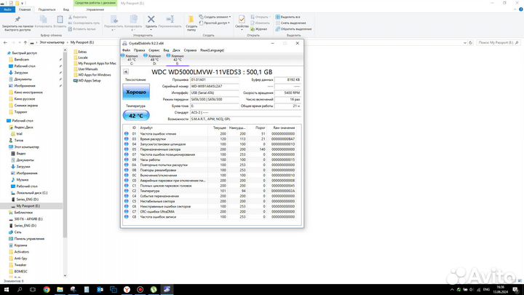Select disk E: tab showing 42 °C

point(177,60)
